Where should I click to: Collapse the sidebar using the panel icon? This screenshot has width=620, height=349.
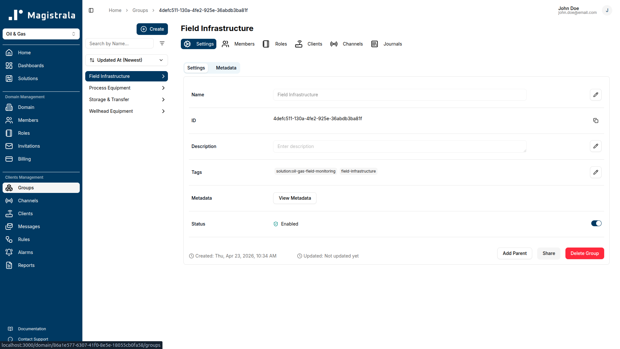coord(91,10)
